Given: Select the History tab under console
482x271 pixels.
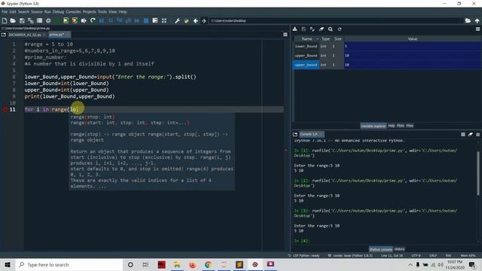Looking at the screenshot, I should coord(399,249).
